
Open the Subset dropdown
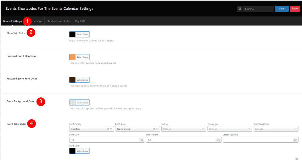(183, 129)
